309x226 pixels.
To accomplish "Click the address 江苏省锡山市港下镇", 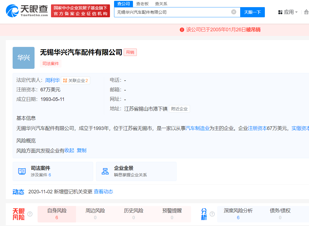I will pos(146,109).
